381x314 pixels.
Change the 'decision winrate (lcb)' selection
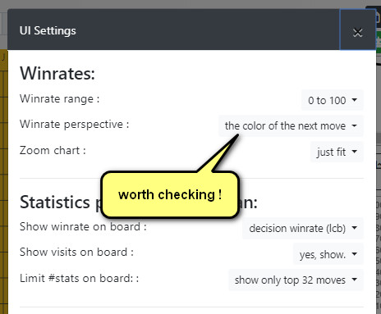coord(303,228)
